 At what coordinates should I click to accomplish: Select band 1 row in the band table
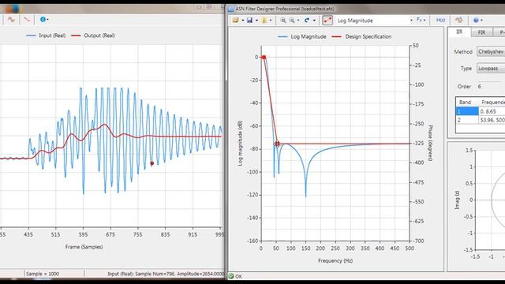click(x=481, y=111)
